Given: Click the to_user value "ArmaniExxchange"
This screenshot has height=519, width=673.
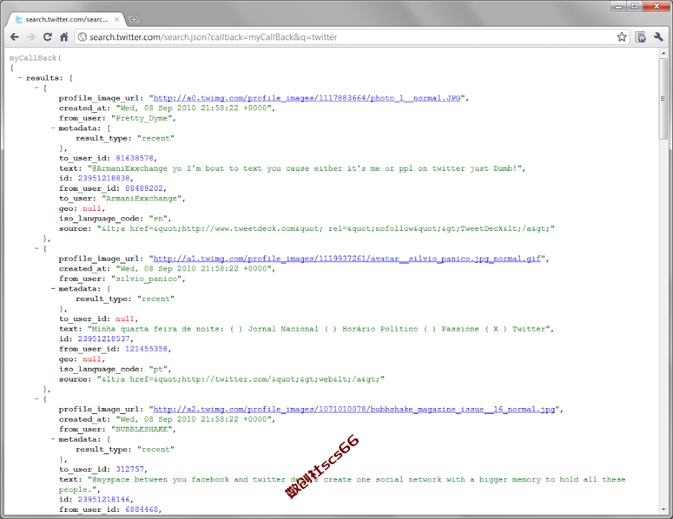Looking at the screenshot, I should pos(141,199).
